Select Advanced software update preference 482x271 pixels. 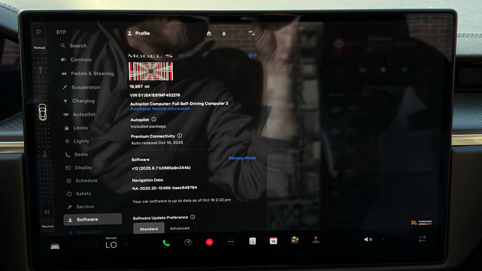(180, 228)
